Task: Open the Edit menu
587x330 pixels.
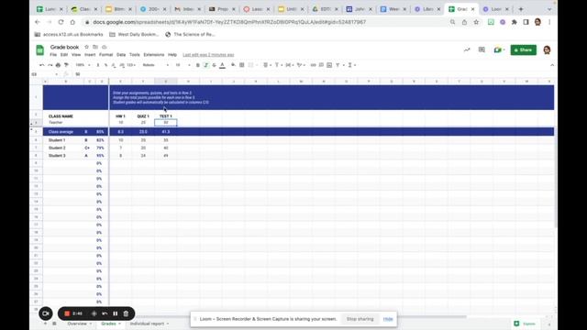Action: coord(64,55)
